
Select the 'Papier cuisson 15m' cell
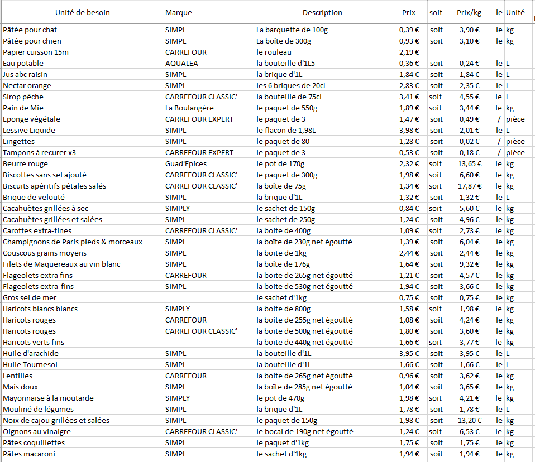click(83, 52)
